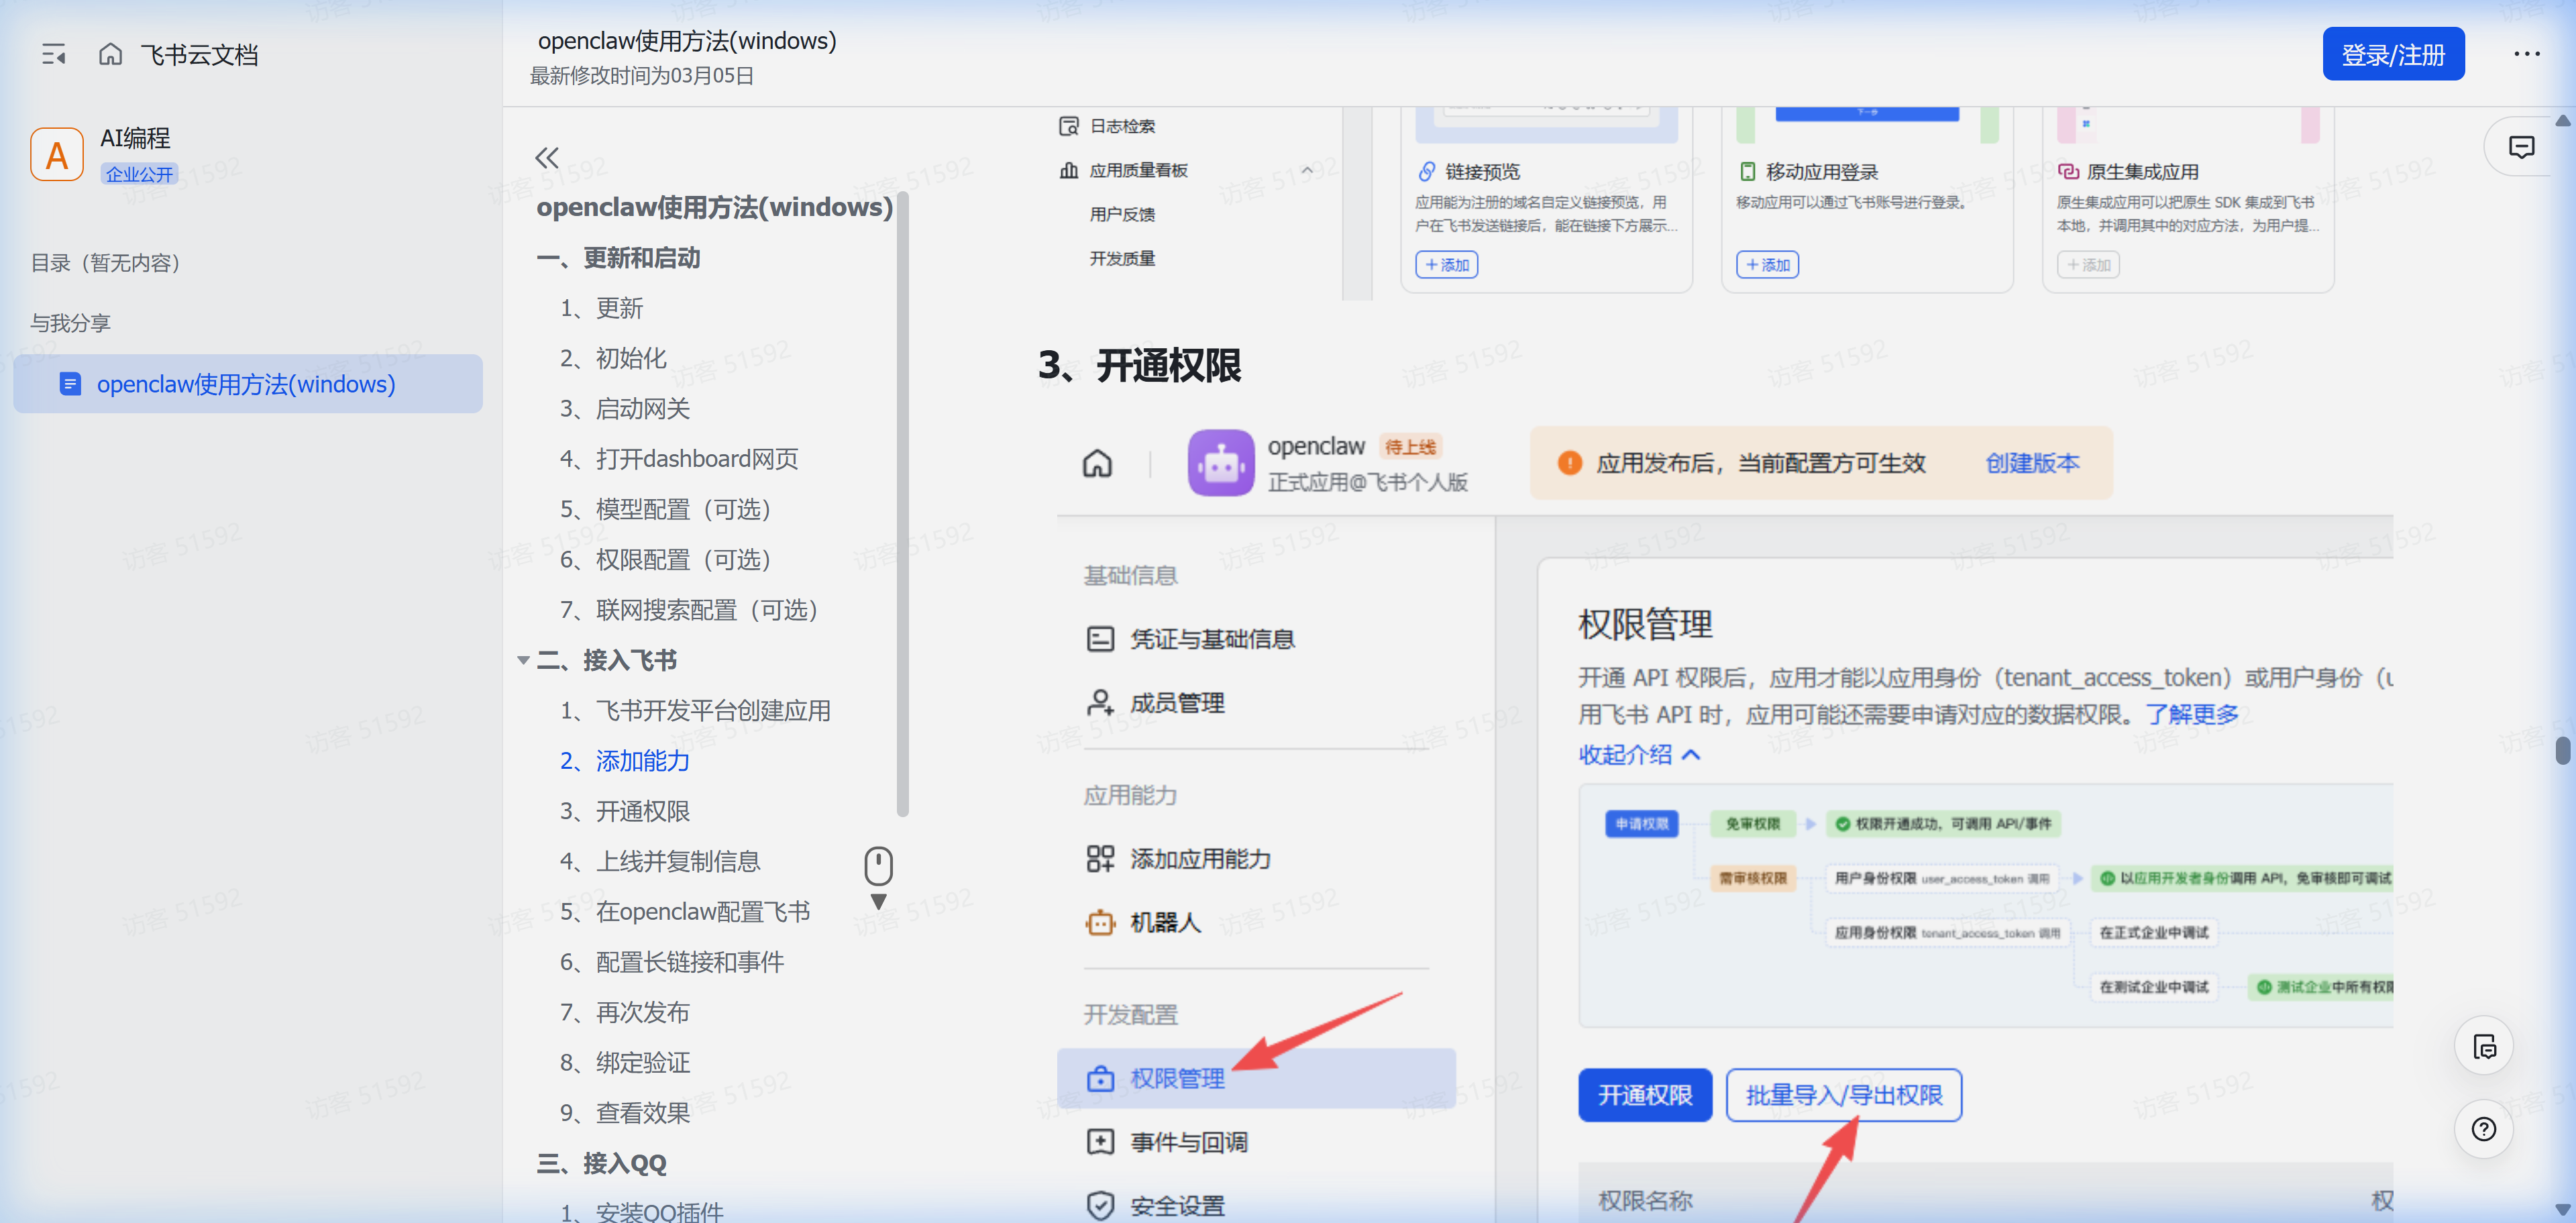This screenshot has height=1223, width=2576.
Task: Collapse outline with double chevron icon
Action: click(x=546, y=157)
